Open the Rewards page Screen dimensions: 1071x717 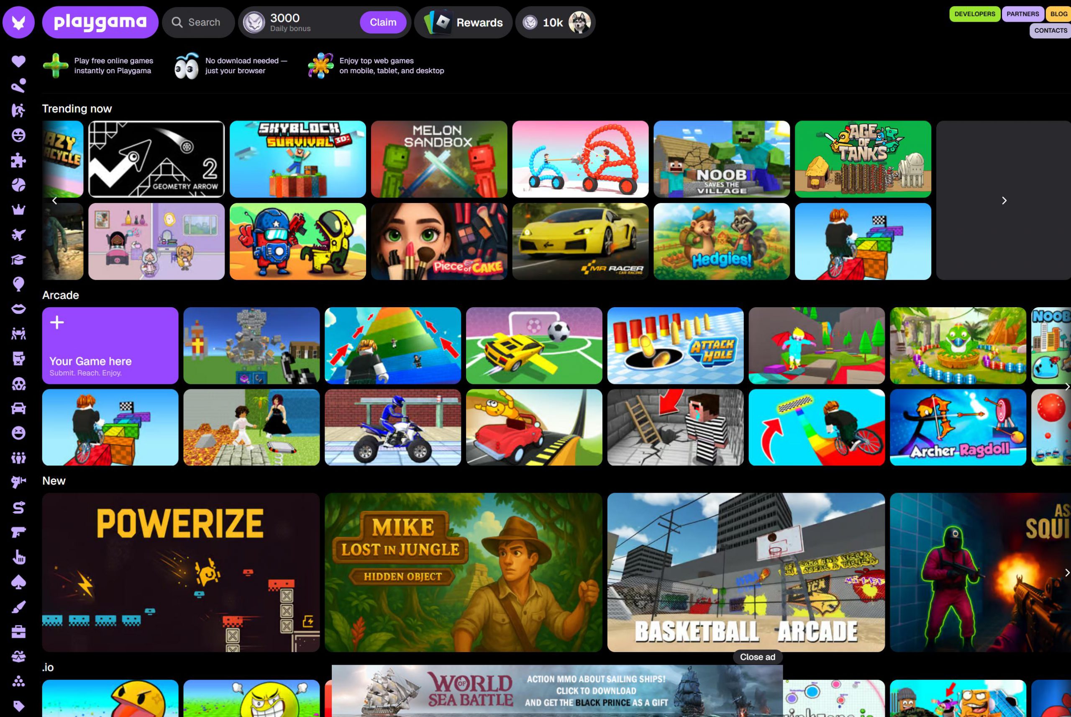[x=463, y=22]
